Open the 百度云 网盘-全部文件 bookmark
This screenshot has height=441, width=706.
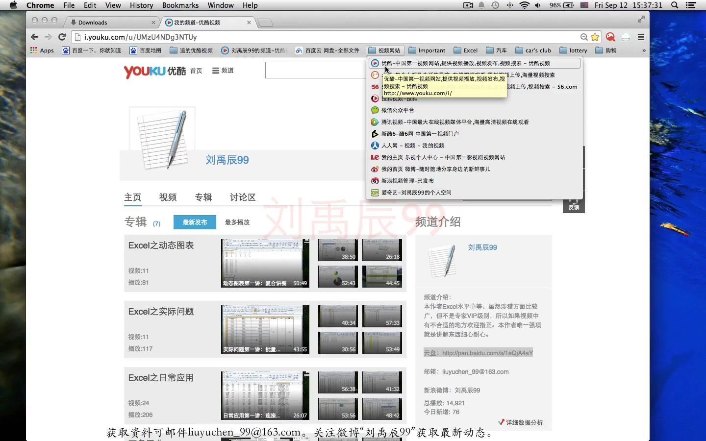tap(328, 50)
